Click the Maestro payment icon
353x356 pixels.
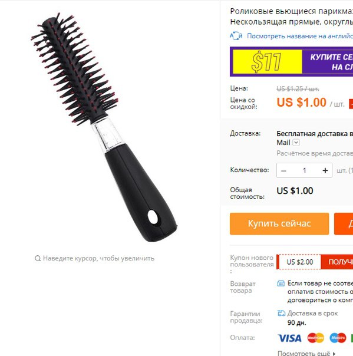338,338
